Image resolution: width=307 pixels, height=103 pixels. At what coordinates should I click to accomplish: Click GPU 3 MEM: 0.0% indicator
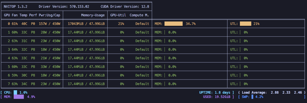click(165, 50)
